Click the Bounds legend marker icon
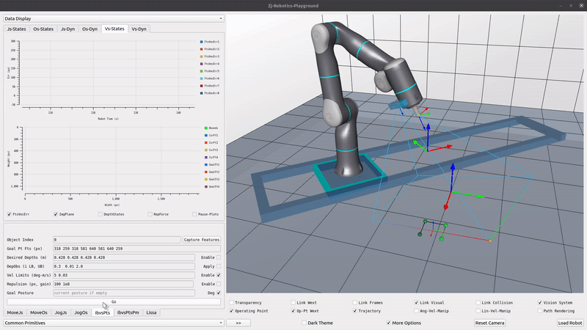 click(205, 128)
